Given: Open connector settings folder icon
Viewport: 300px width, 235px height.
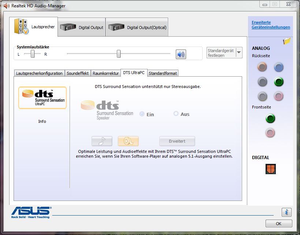Looking at the screenshot, I should click(287, 41).
